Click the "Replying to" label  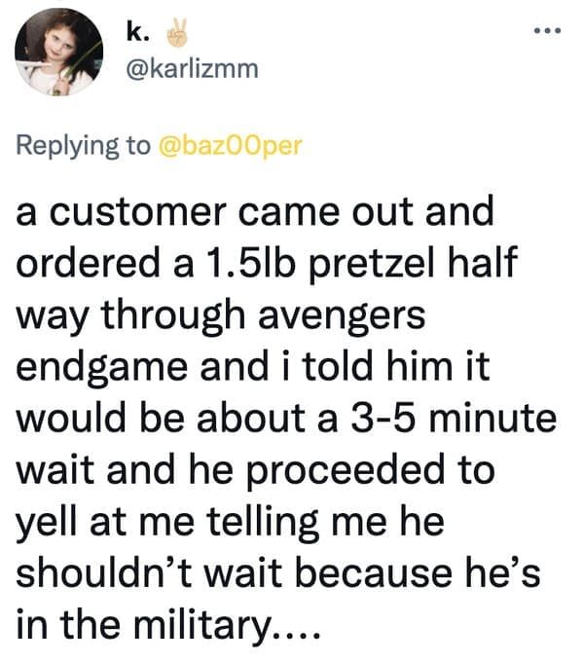[84, 146]
